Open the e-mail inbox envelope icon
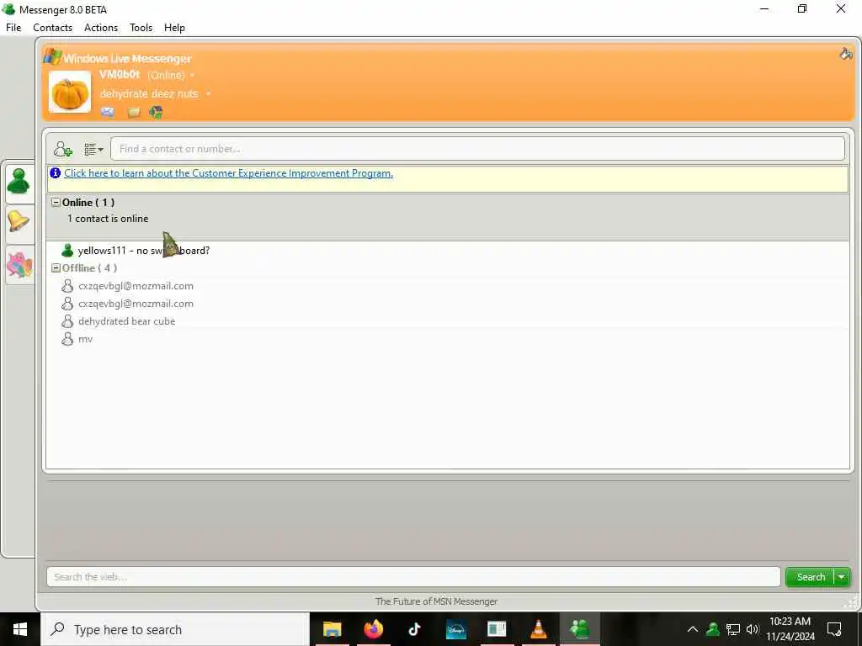Image resolution: width=862 pixels, height=646 pixels. (x=108, y=112)
